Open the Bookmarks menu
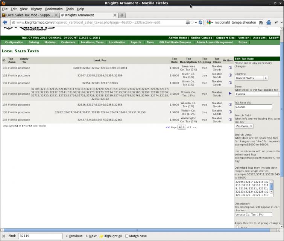Viewport: 284px width, 241px height. point(54,9)
